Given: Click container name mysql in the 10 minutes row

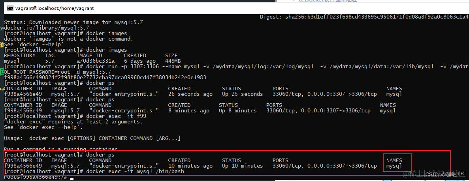Looking at the screenshot, I should pyautogui.click(x=394, y=166).
